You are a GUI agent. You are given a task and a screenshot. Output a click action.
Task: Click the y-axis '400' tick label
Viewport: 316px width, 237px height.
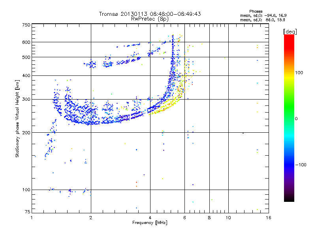(26, 76)
